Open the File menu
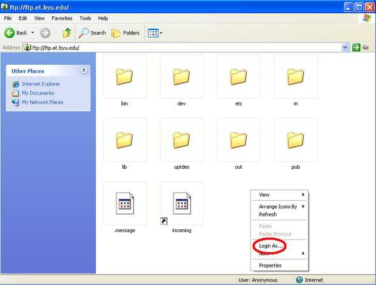This screenshot has height=285, width=376. (8, 18)
